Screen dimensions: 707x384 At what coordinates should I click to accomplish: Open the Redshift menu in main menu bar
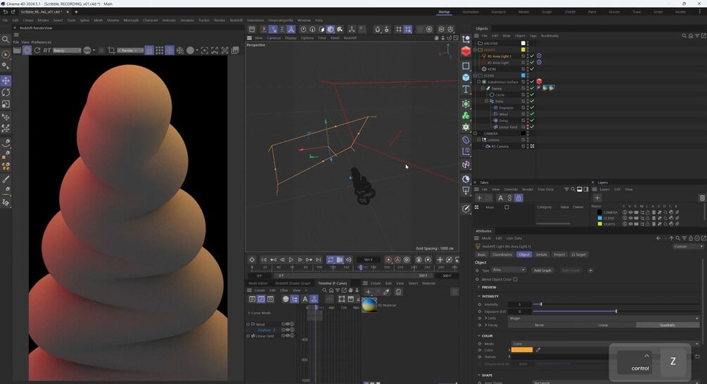coord(236,20)
